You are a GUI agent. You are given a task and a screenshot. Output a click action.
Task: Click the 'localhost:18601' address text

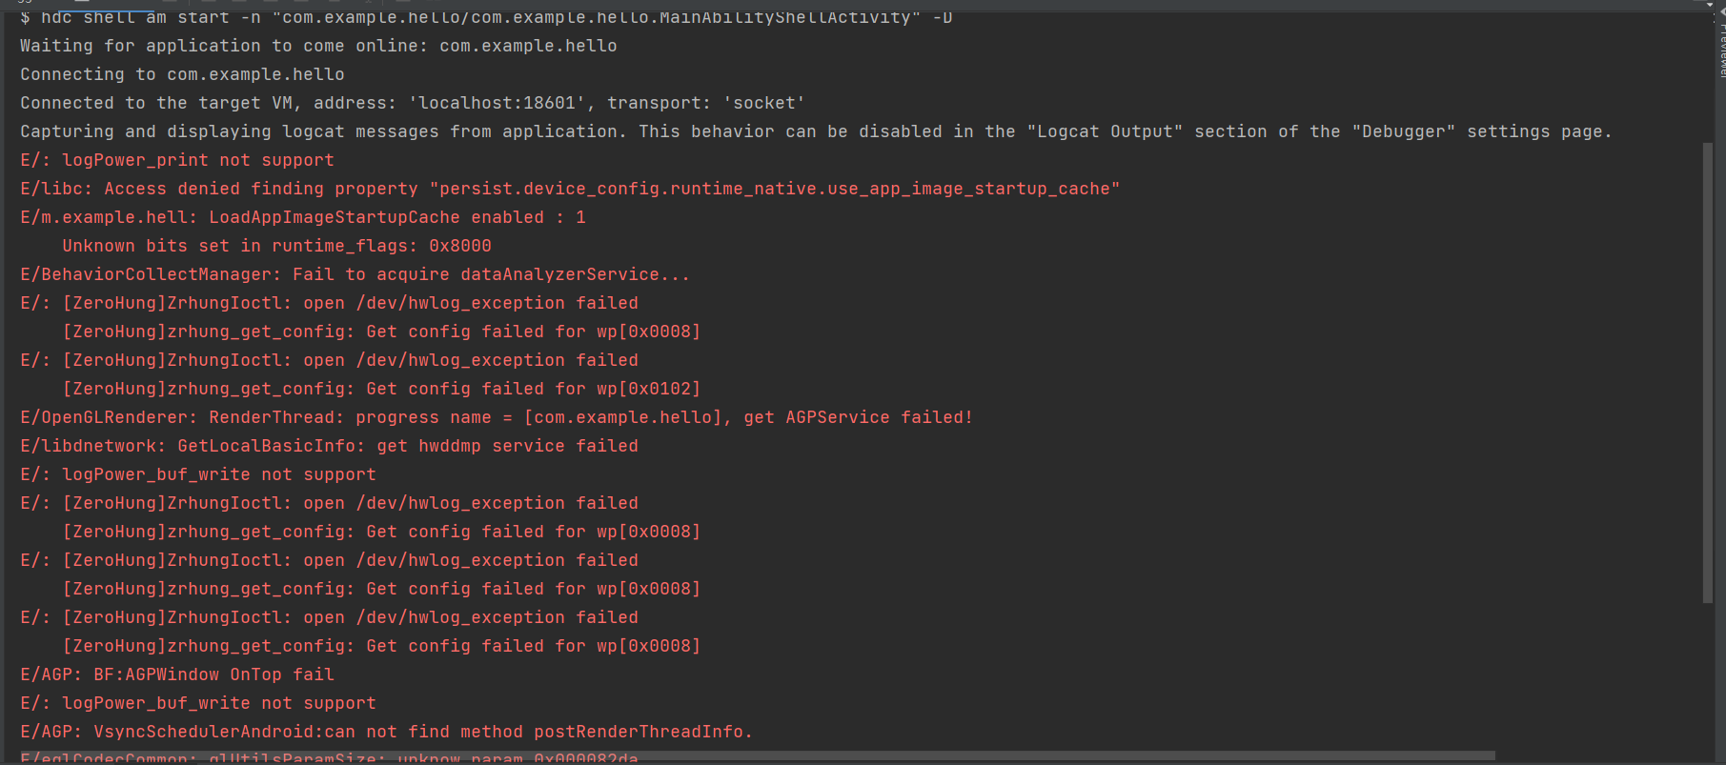497,103
